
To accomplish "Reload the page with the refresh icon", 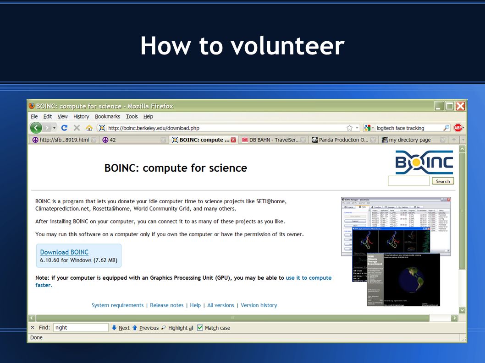I will pos(64,128).
